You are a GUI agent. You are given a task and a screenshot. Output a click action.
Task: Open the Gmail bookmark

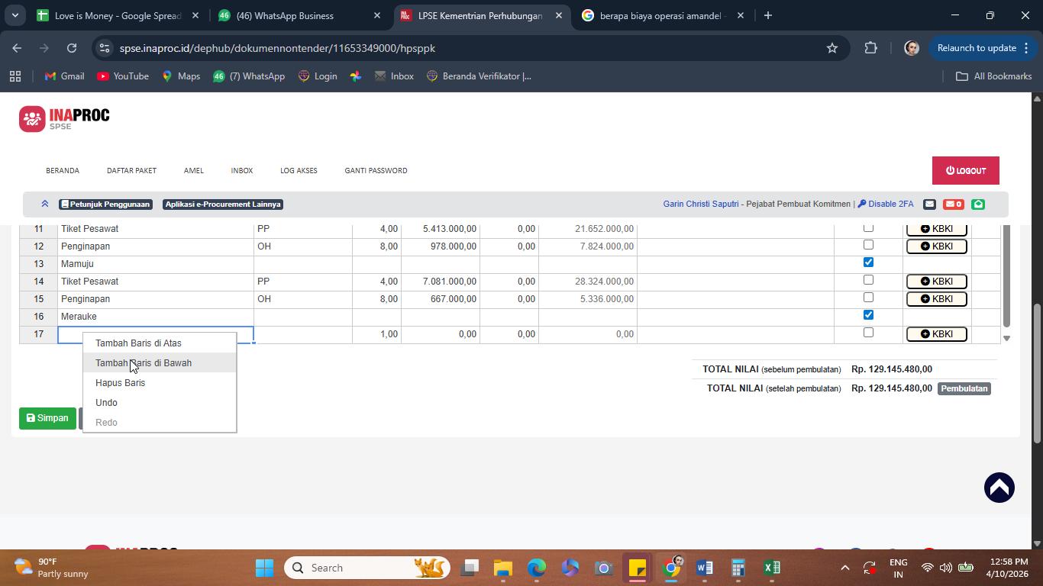tap(64, 76)
